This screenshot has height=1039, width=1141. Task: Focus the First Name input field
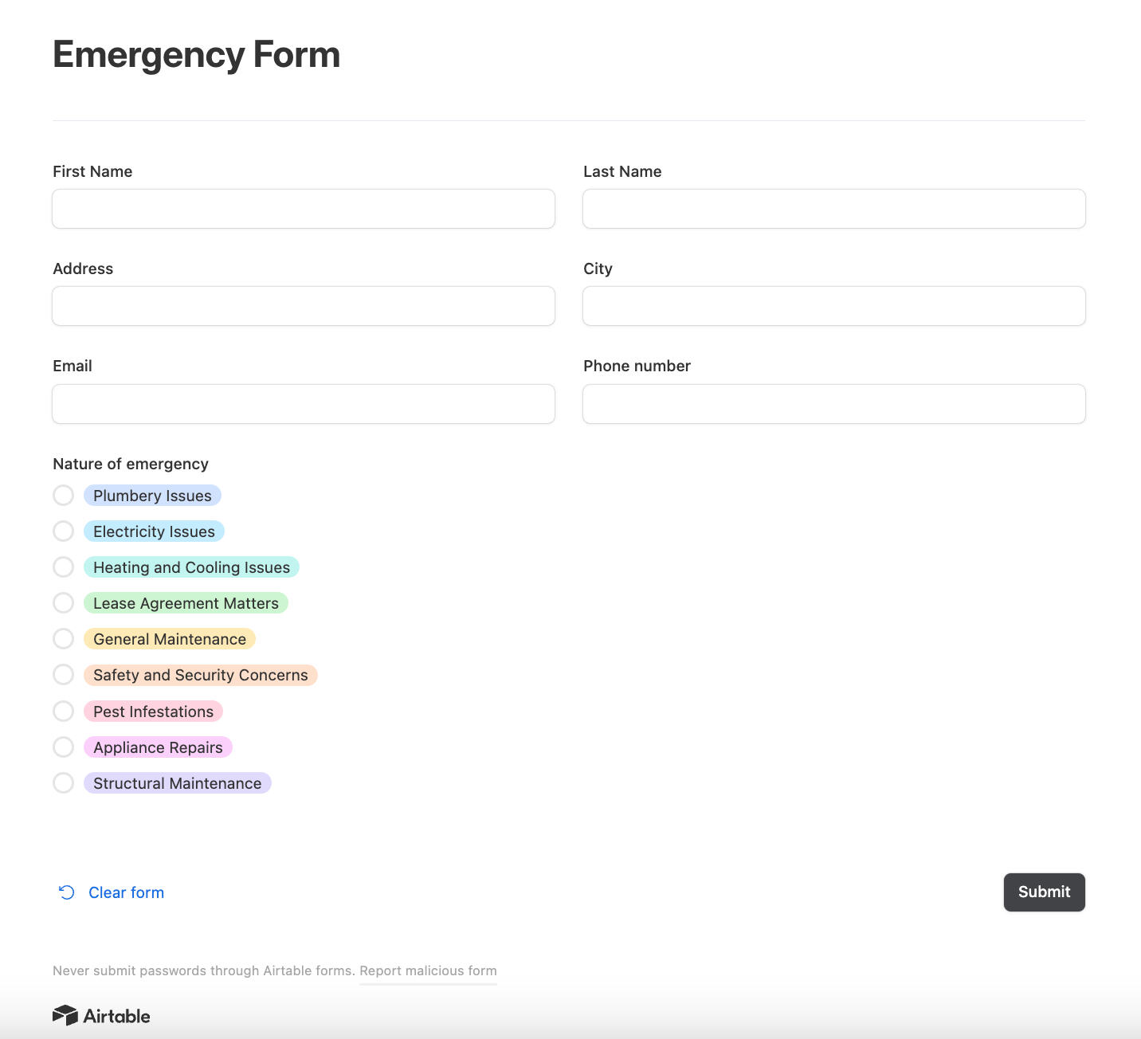click(x=304, y=209)
